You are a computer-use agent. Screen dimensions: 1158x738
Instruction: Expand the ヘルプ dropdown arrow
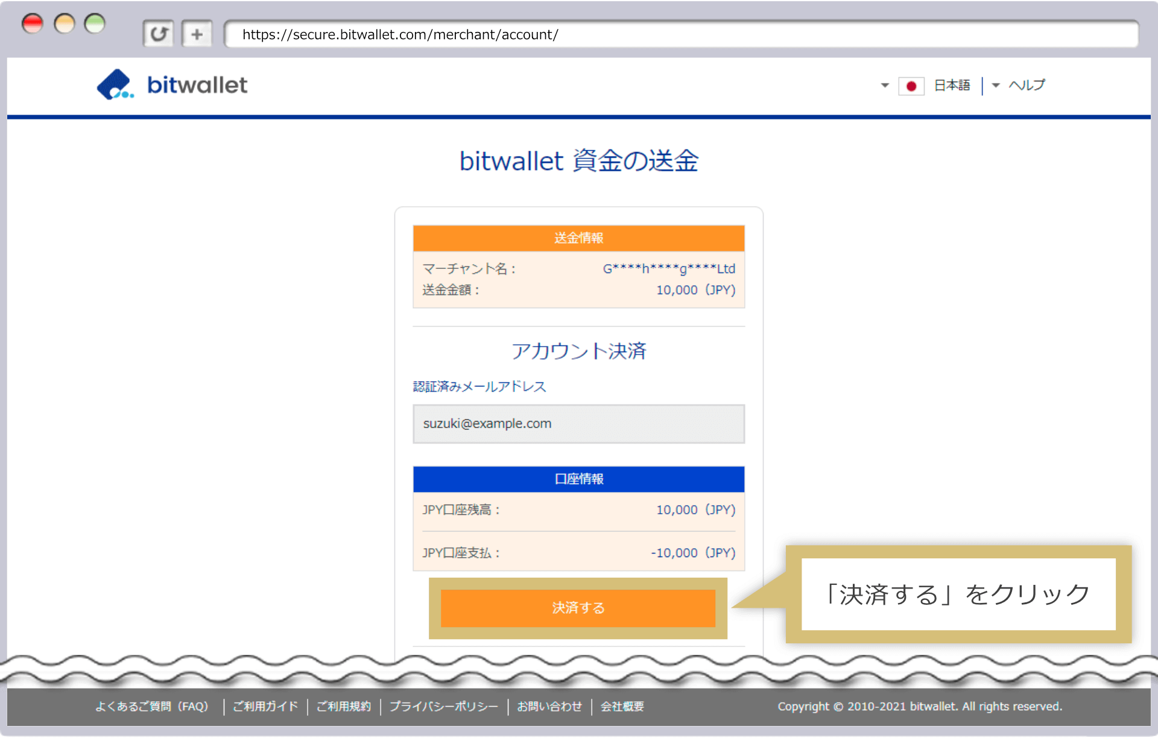click(996, 86)
